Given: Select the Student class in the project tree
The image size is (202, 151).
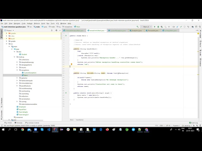Looking at the screenshot, I should [24, 54].
